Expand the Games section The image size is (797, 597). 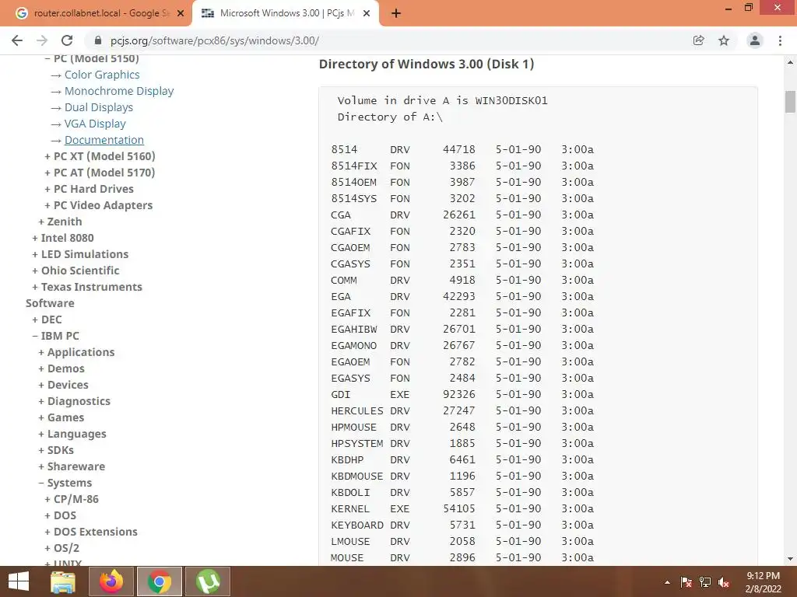click(61, 417)
